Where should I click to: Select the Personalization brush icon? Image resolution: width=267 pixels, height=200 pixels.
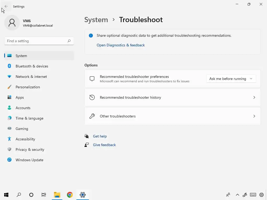(x=9, y=87)
